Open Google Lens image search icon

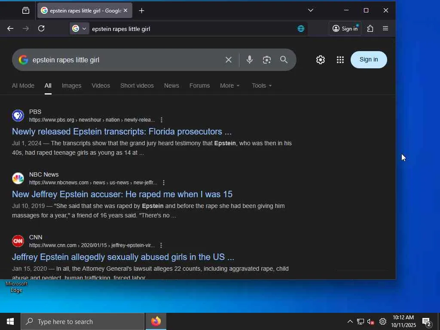point(266,60)
